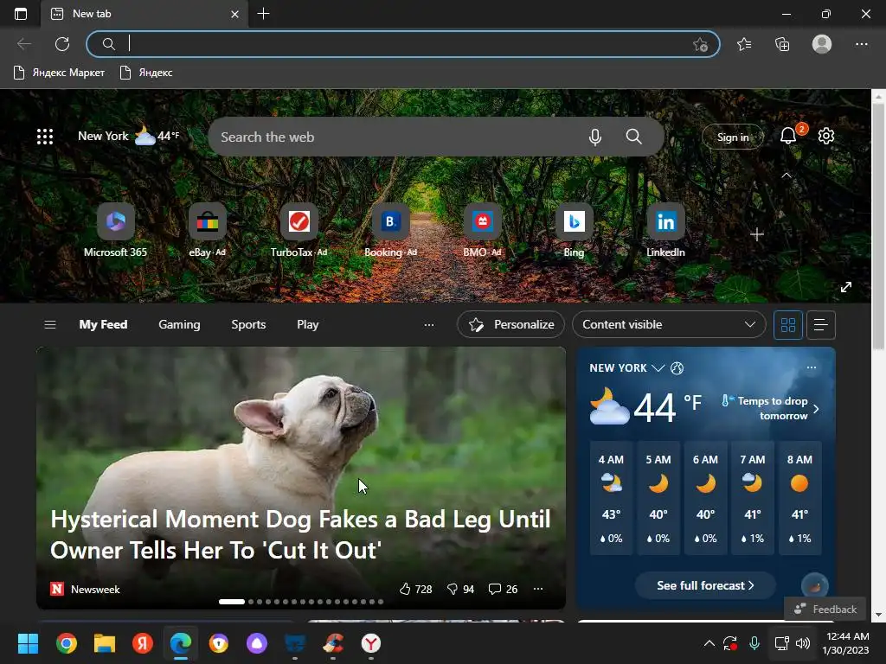
Task: Open the Яндекс bookmark
Action: [x=146, y=73]
